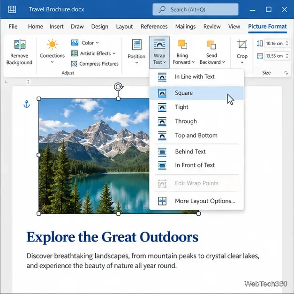Click the picture's top-left resize handle
This screenshot has width=294, height=294.
pos(39,98)
